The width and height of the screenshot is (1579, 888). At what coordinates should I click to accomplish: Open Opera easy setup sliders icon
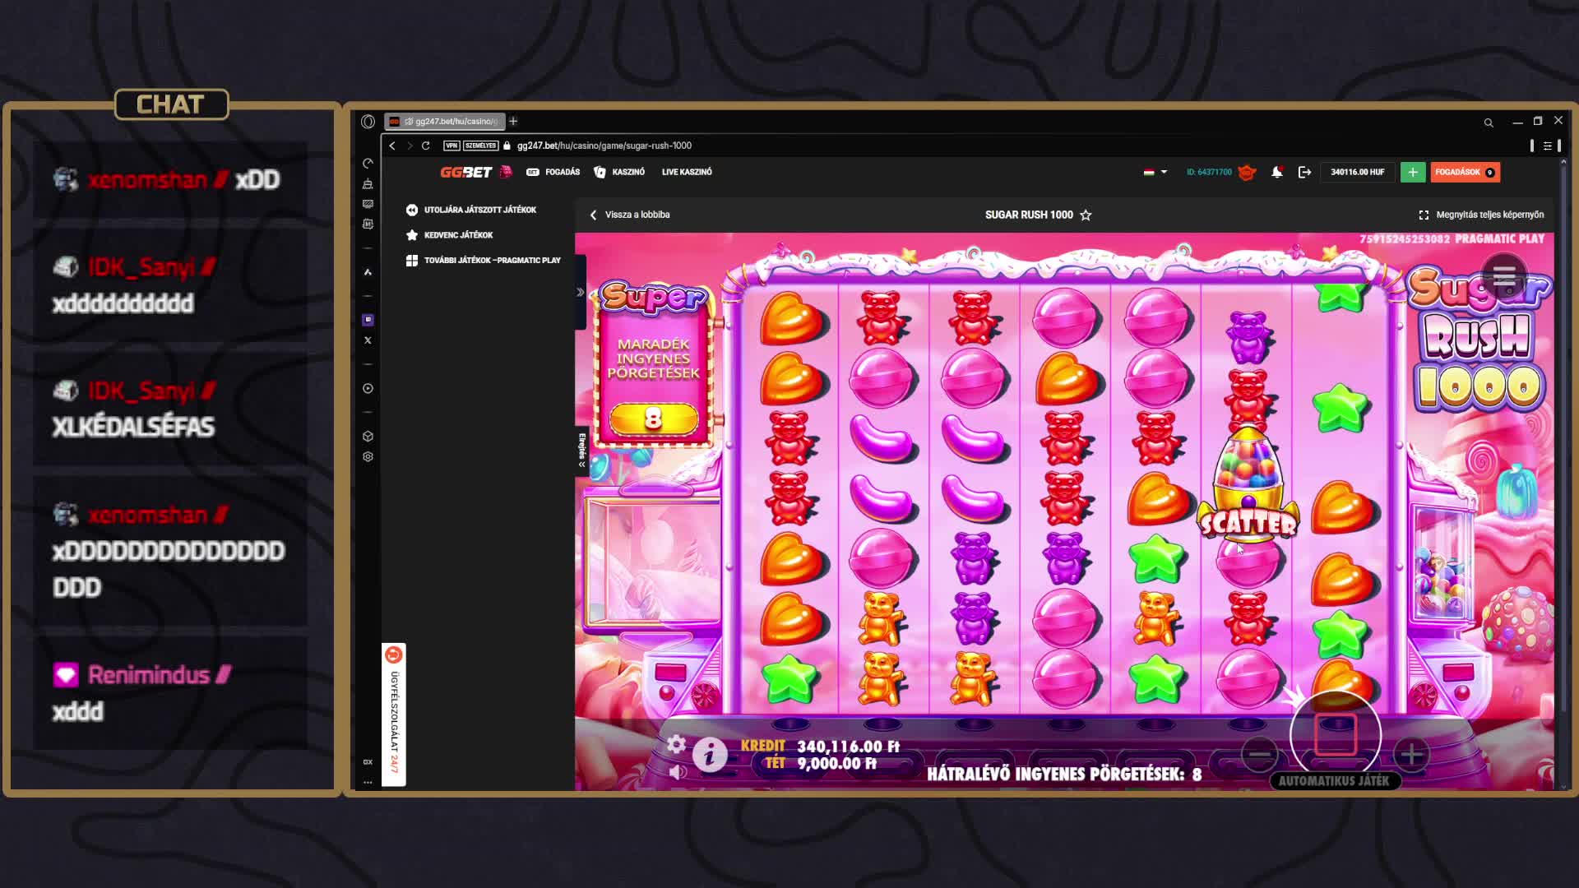pos(1548,146)
